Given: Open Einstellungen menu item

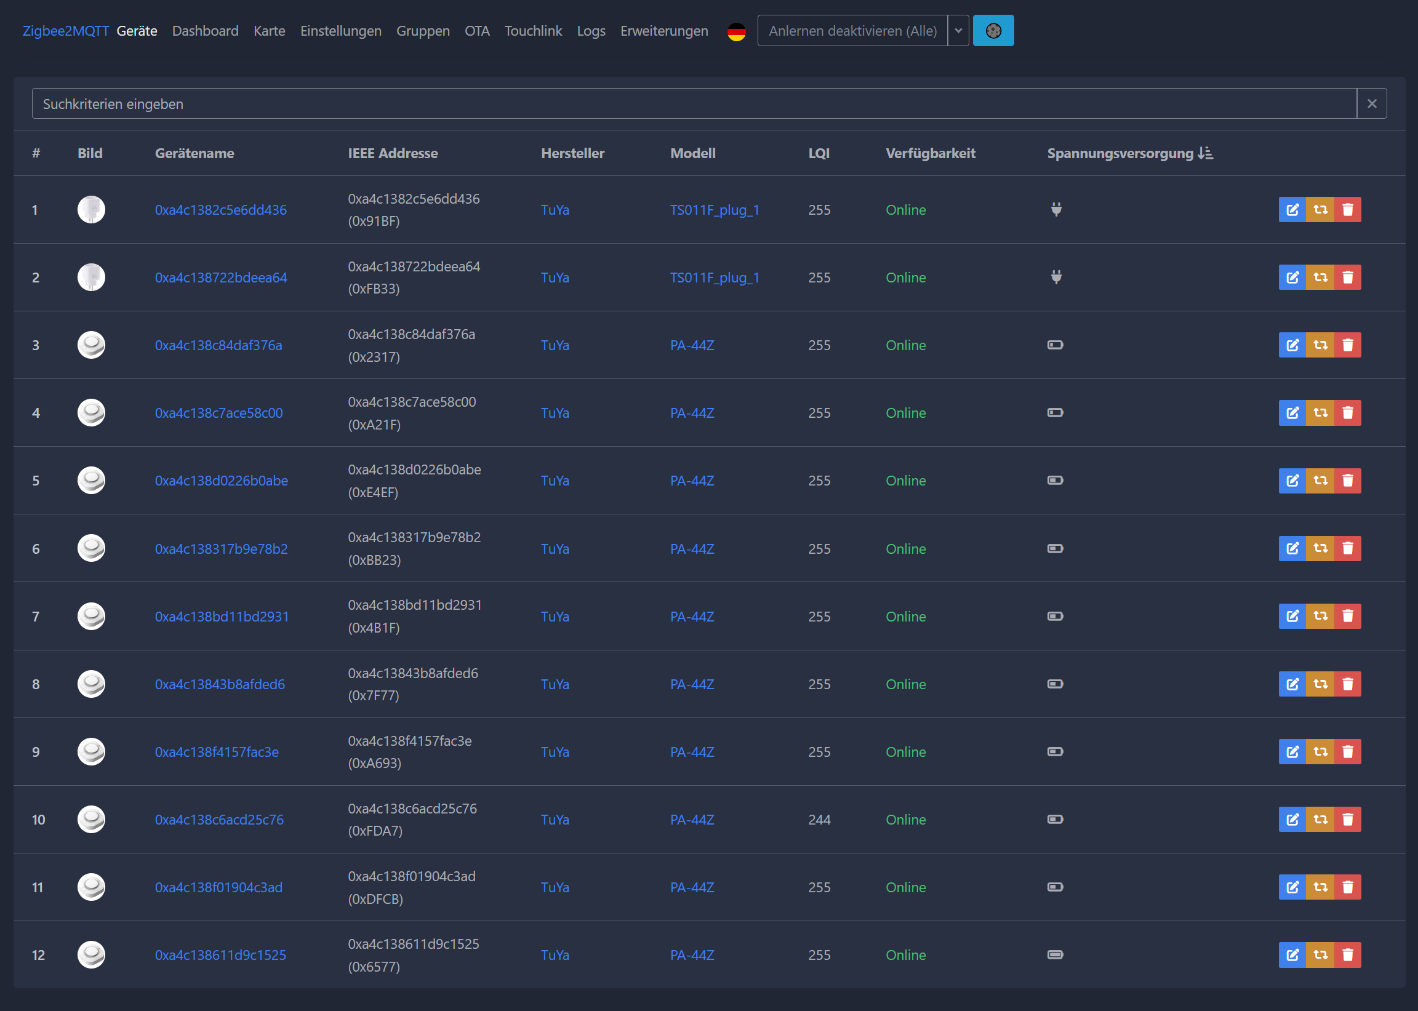Looking at the screenshot, I should click(340, 31).
